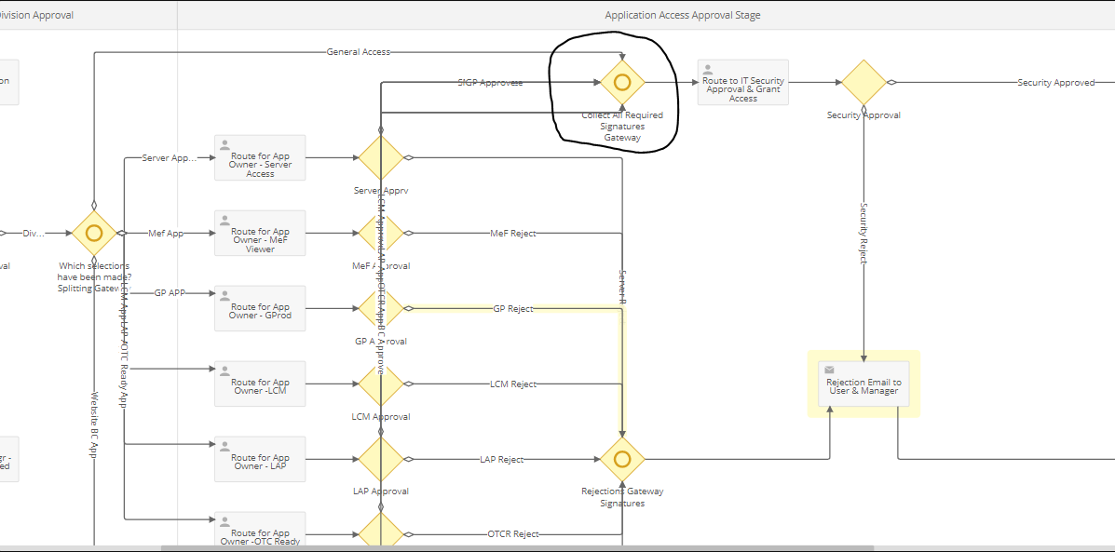Select the Collect All Required Signatures Gateway diamond
1115x552 pixels.
tap(622, 83)
